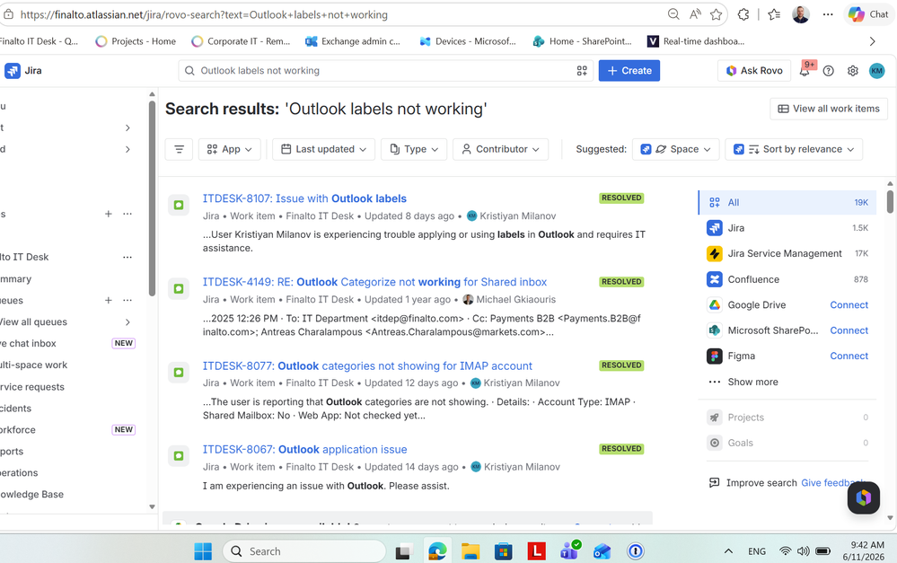Open ITDESK-8067 Outlook application issue
The image size is (897, 563).
(305, 450)
